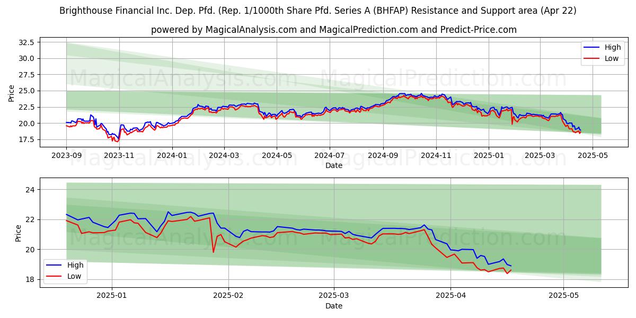The width and height of the screenshot is (636, 318).
Task: Click the '25.0' price tick label
Action: [26, 91]
